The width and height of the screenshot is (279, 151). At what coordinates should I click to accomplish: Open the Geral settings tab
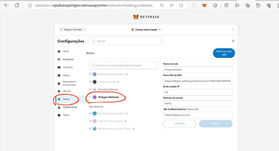click(x=66, y=51)
